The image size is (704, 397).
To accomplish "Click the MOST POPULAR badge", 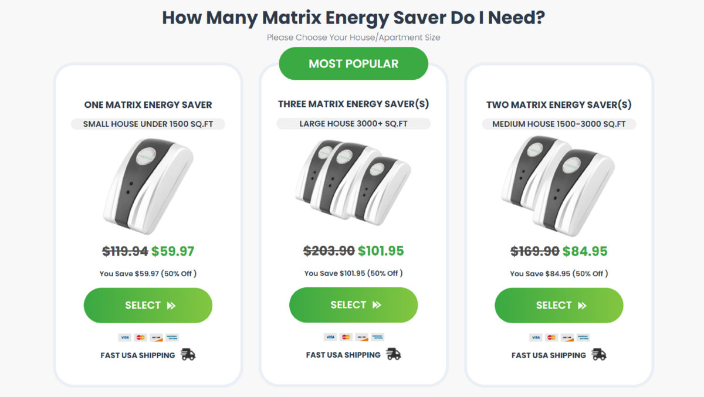I will pyautogui.click(x=353, y=63).
